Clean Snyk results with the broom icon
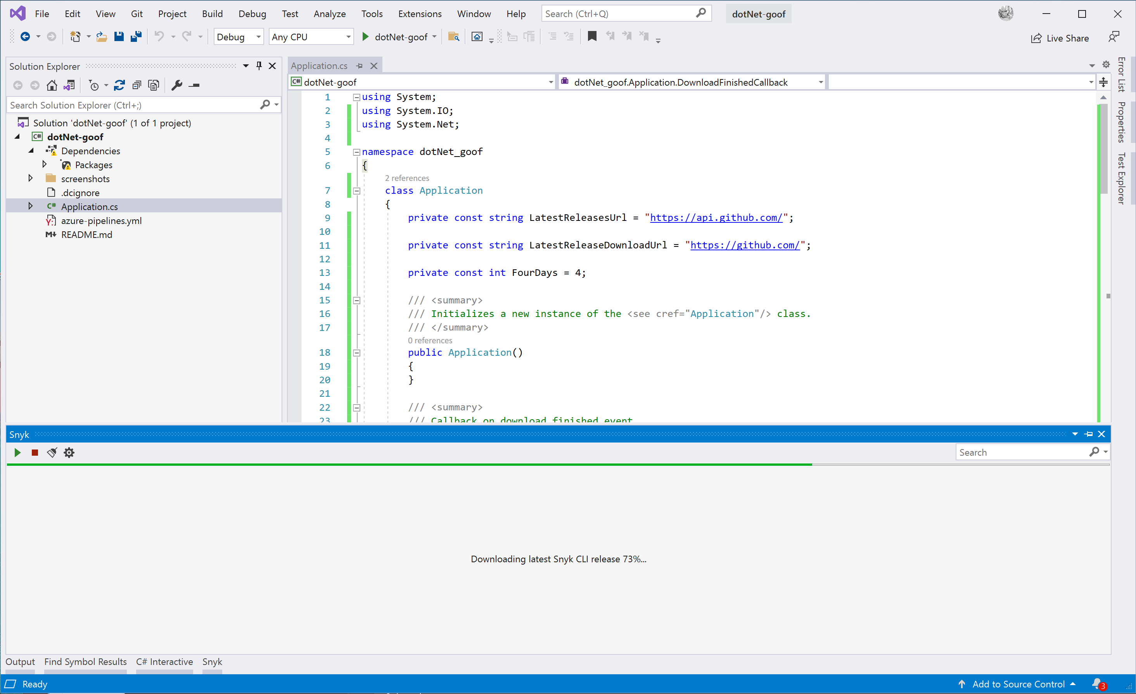1136x694 pixels. pos(52,452)
